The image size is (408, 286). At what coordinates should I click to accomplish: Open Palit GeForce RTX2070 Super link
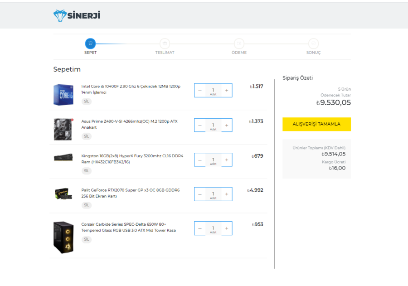click(131, 193)
